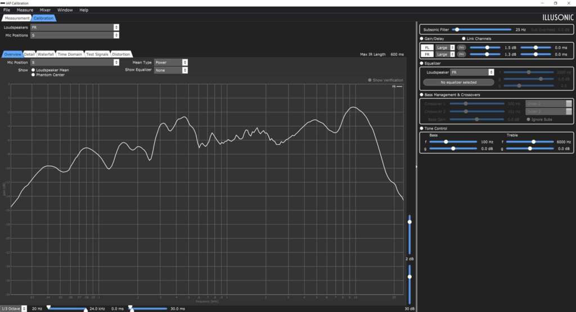
Task: Open the File menu
Action: click(x=7, y=10)
